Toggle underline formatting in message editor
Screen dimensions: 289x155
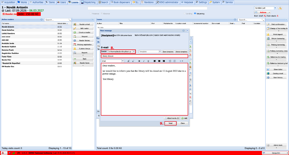148,61
